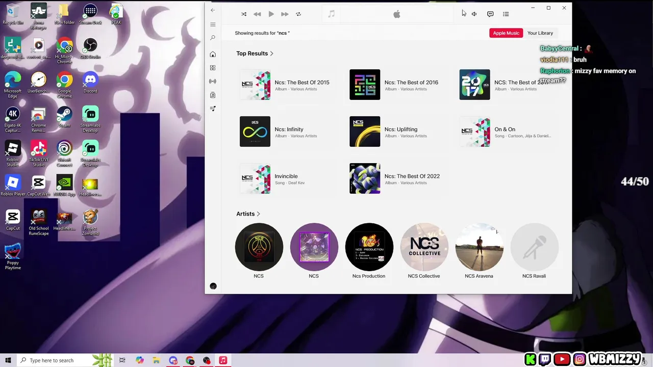Skip to the previous track
This screenshot has height=367, width=653.
click(257, 14)
